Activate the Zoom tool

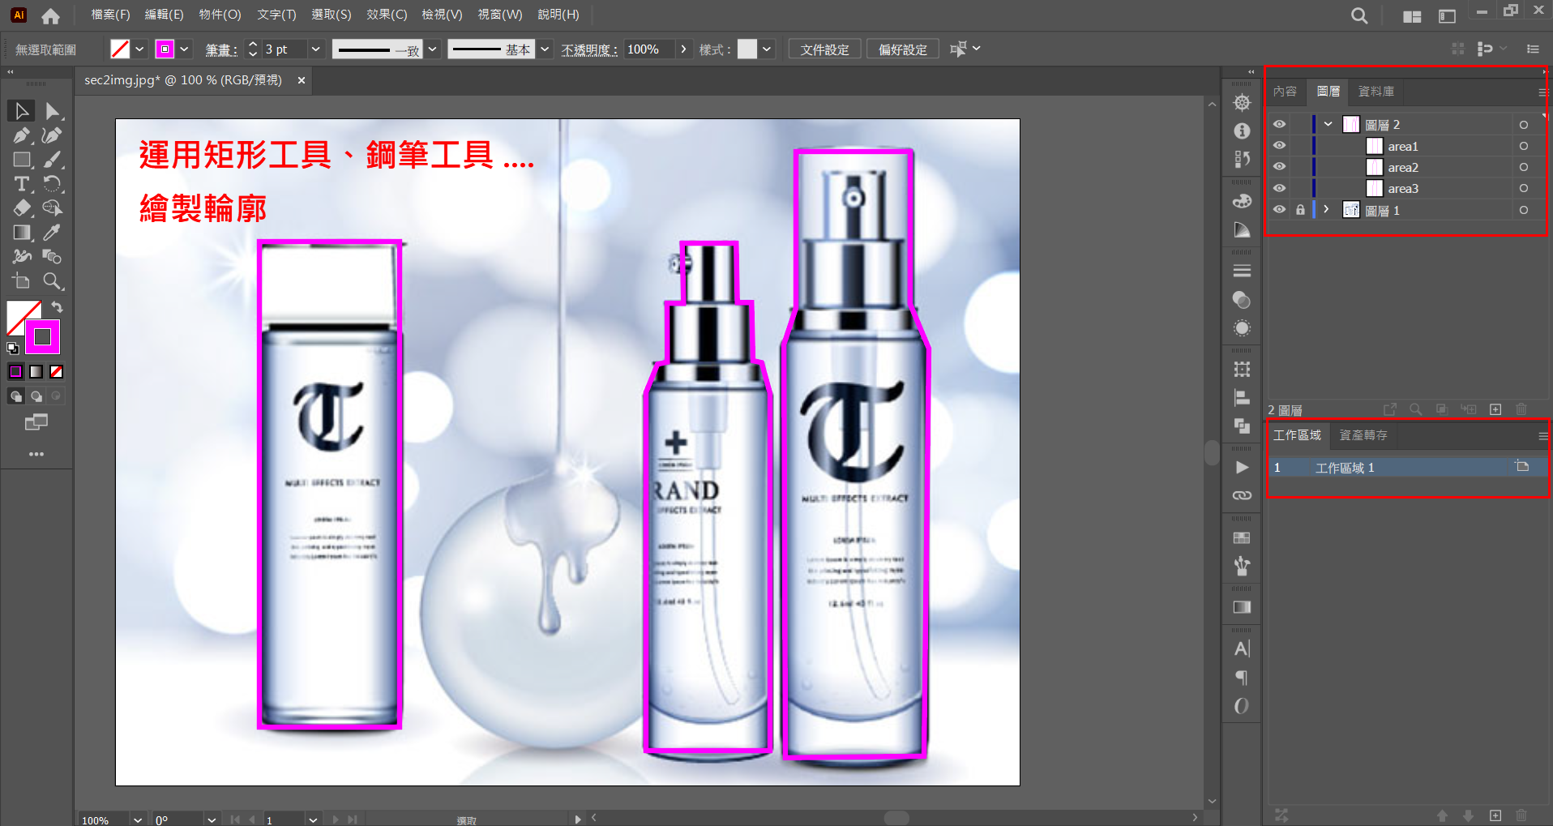(52, 281)
